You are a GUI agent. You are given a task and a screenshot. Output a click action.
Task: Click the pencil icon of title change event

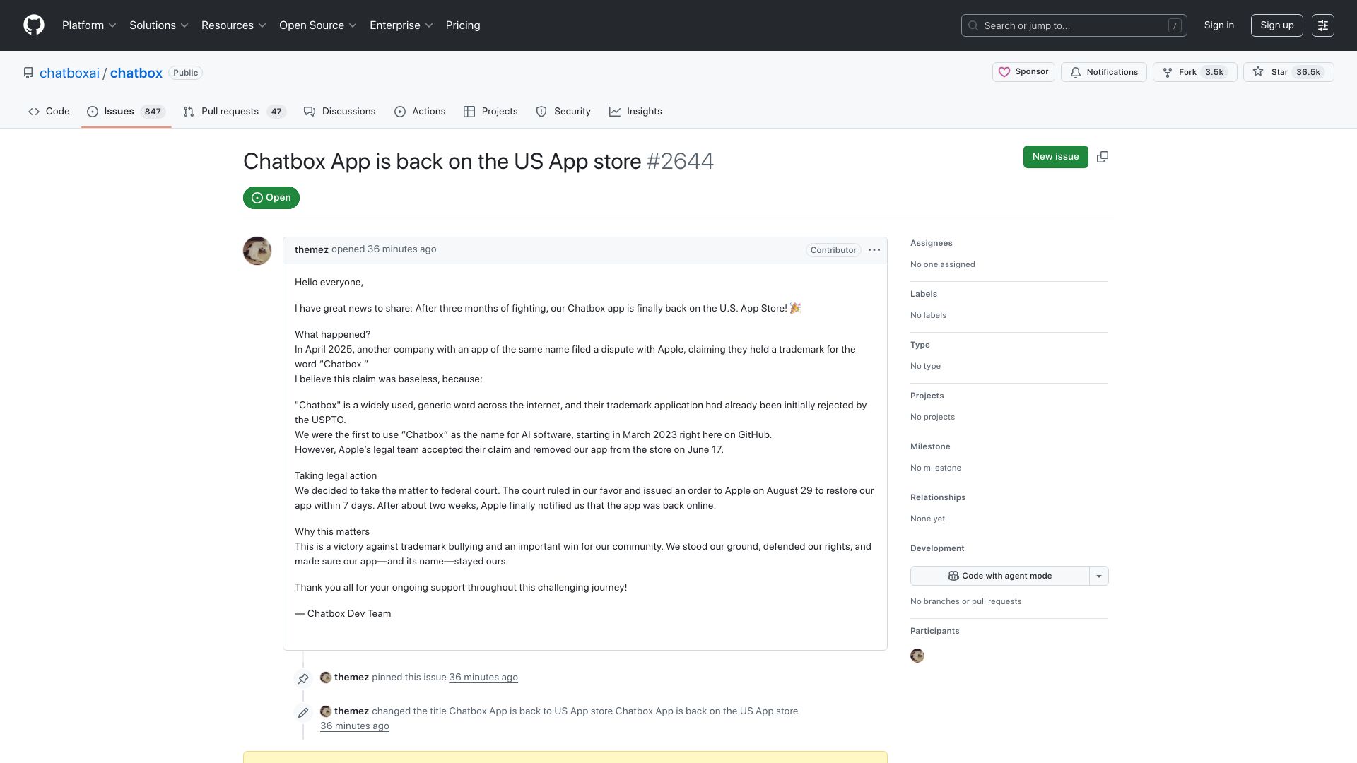pyautogui.click(x=303, y=713)
